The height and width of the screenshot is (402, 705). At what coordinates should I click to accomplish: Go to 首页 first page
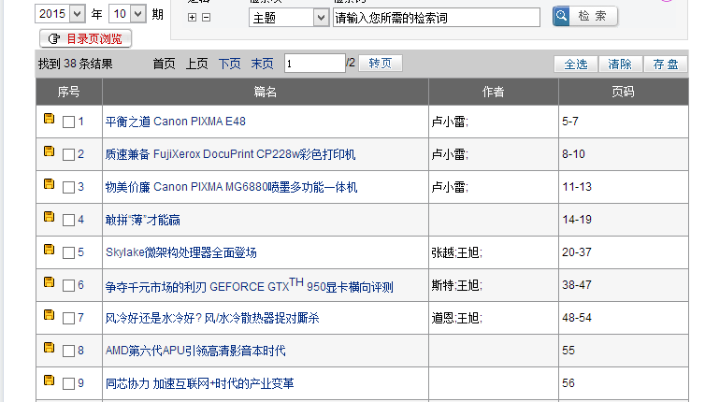(165, 64)
